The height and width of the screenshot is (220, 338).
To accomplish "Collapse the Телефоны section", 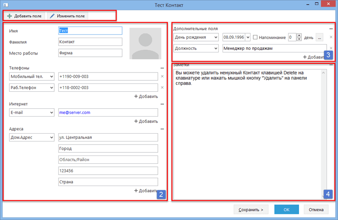I will 162,68.
